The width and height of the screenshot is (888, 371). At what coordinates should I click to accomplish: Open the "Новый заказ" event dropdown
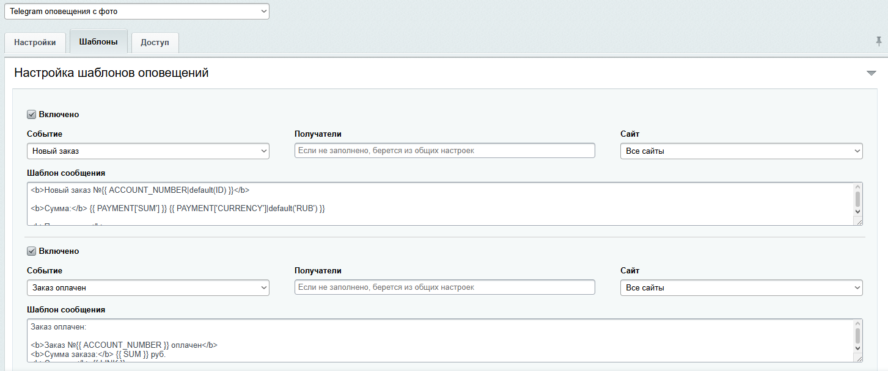pos(148,151)
